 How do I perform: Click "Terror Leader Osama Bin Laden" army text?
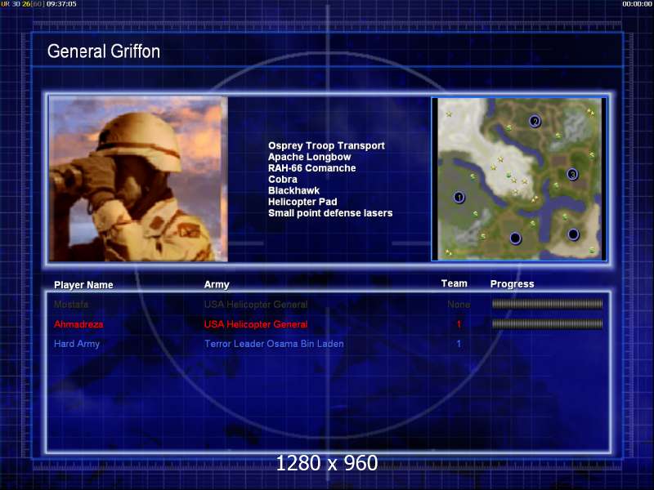(x=274, y=344)
